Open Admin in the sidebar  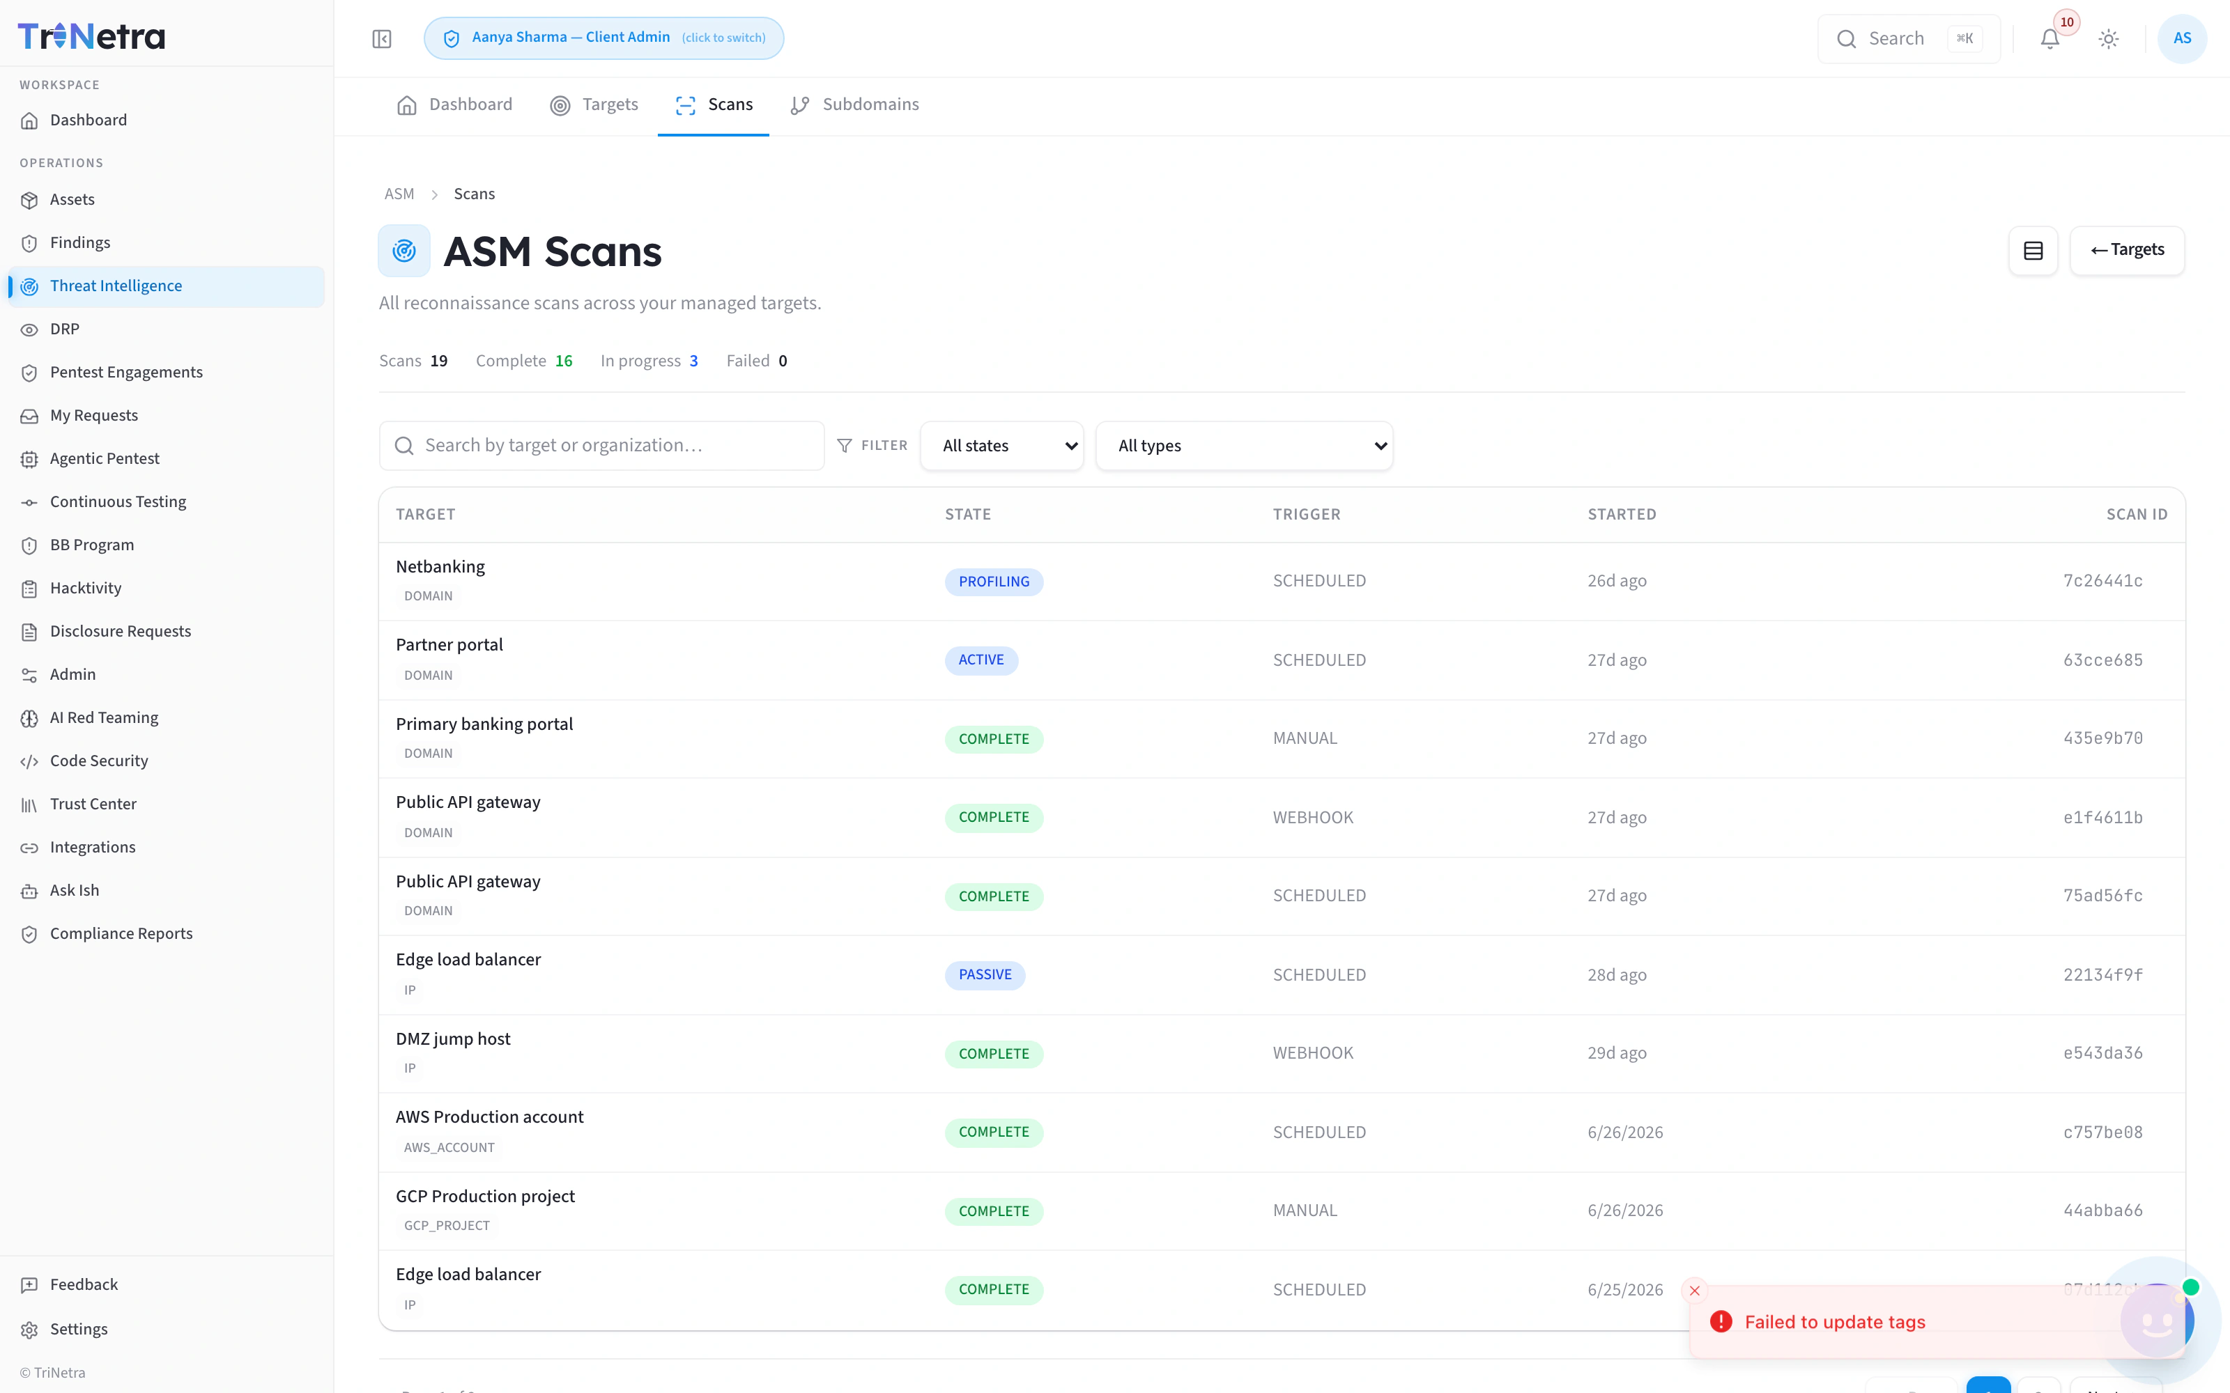click(166, 674)
